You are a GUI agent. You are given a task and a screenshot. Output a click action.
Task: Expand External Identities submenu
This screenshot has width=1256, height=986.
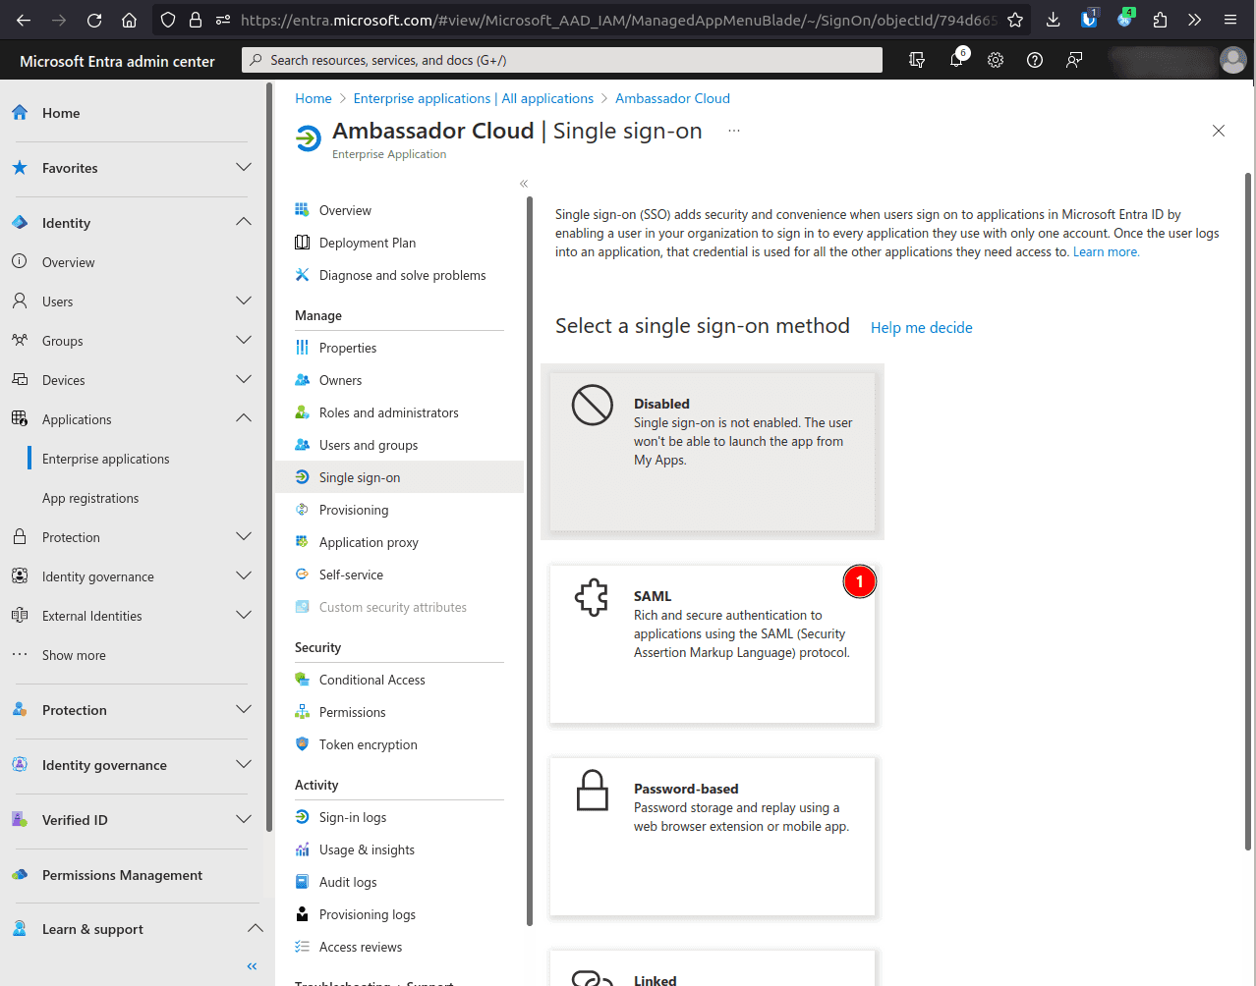point(244,616)
